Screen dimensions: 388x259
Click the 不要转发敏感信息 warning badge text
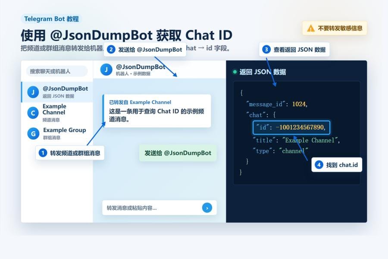point(340,28)
